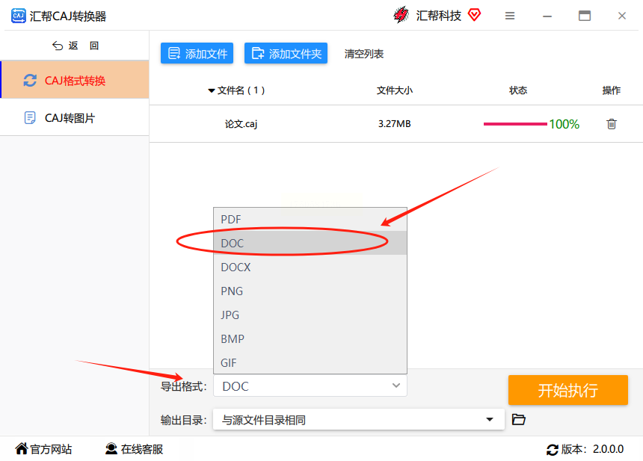Open the 输出目录 dropdown
The image size is (643, 461).
click(x=359, y=420)
